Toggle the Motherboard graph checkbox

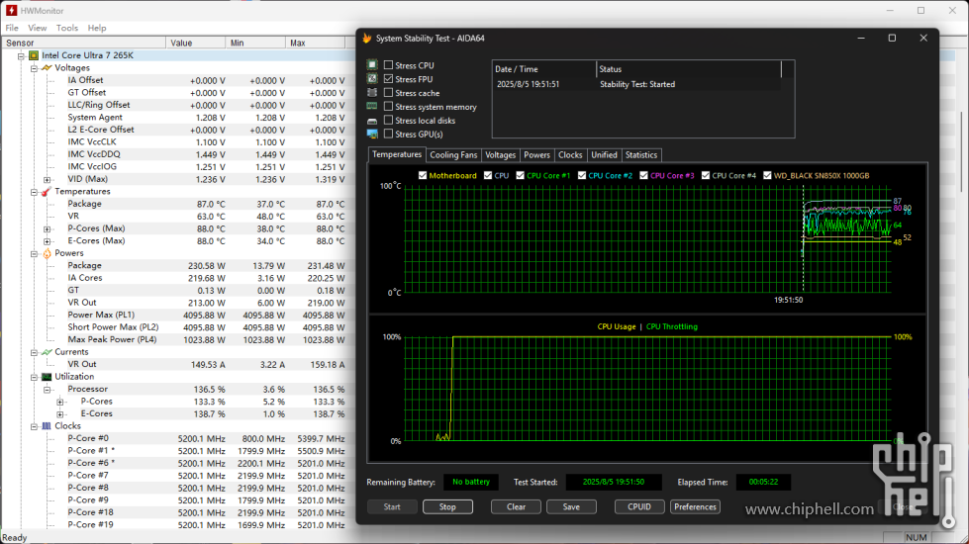[423, 175]
